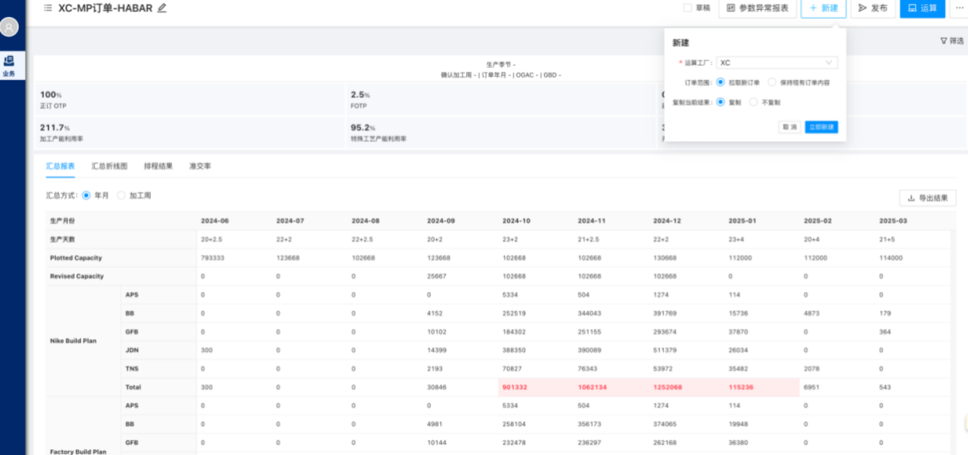968x455 pixels.
Task: Open the more options ellipsis menu
Action: (959, 8)
